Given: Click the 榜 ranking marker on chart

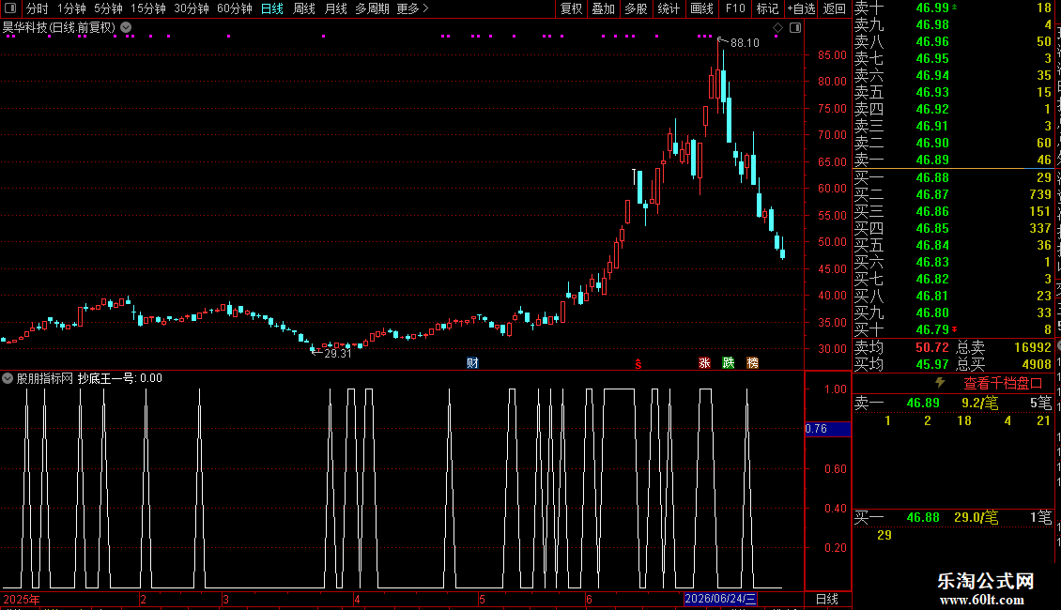Looking at the screenshot, I should coord(752,363).
